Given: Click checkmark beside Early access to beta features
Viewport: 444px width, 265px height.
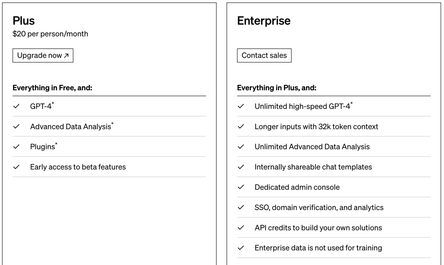Looking at the screenshot, I should click(16, 167).
